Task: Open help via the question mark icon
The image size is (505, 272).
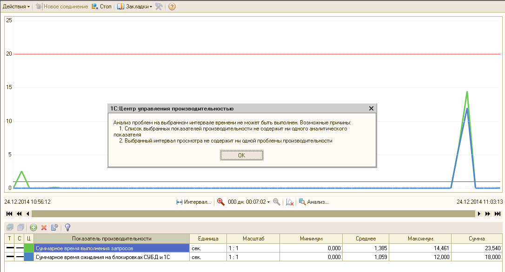Action: 172,6
